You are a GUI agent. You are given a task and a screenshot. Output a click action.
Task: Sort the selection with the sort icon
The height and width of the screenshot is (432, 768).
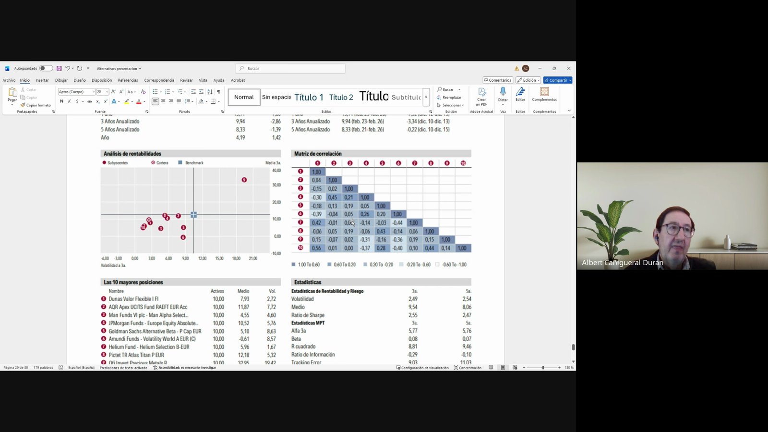[210, 92]
